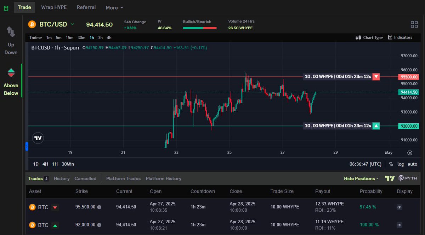Open the PYTH oracle link
Image resolution: width=425 pixels, height=235 pixels.
tap(407, 178)
